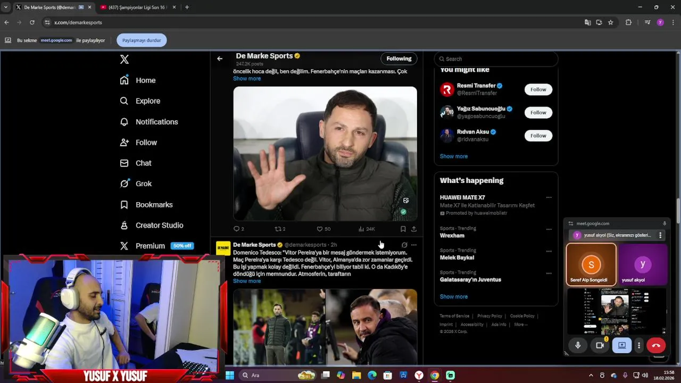This screenshot has height=383, width=681.
Task: Show more of the first tweet
Action: pyautogui.click(x=247, y=79)
